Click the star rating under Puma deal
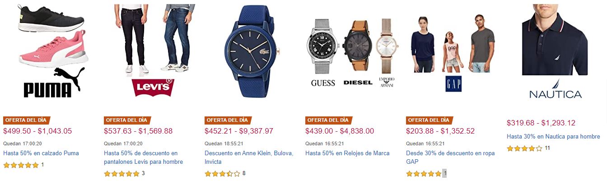 point(21,165)
